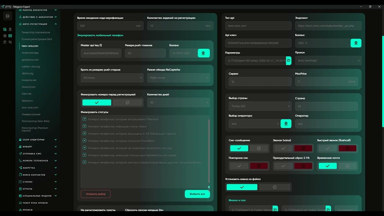Click the user pin rail icon
This screenshot has height=216, width=384.
[10, 29]
